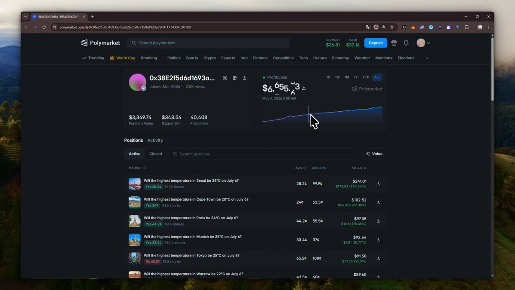Focus the Search positions field
This screenshot has width=515, height=290.
point(264,154)
